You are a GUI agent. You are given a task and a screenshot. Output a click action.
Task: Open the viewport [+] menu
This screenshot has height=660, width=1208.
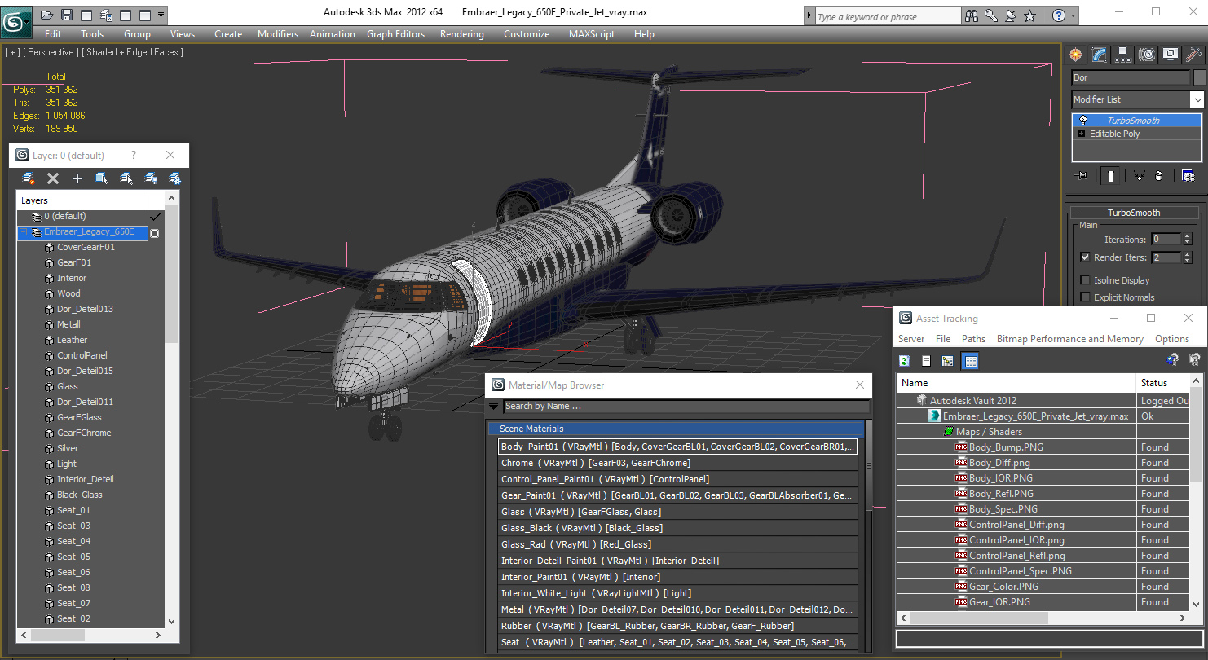pyautogui.click(x=12, y=52)
